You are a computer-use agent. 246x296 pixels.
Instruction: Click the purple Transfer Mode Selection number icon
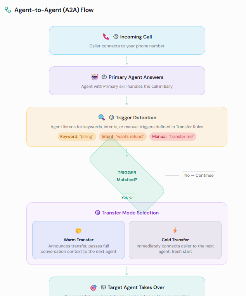[x=97, y=213]
